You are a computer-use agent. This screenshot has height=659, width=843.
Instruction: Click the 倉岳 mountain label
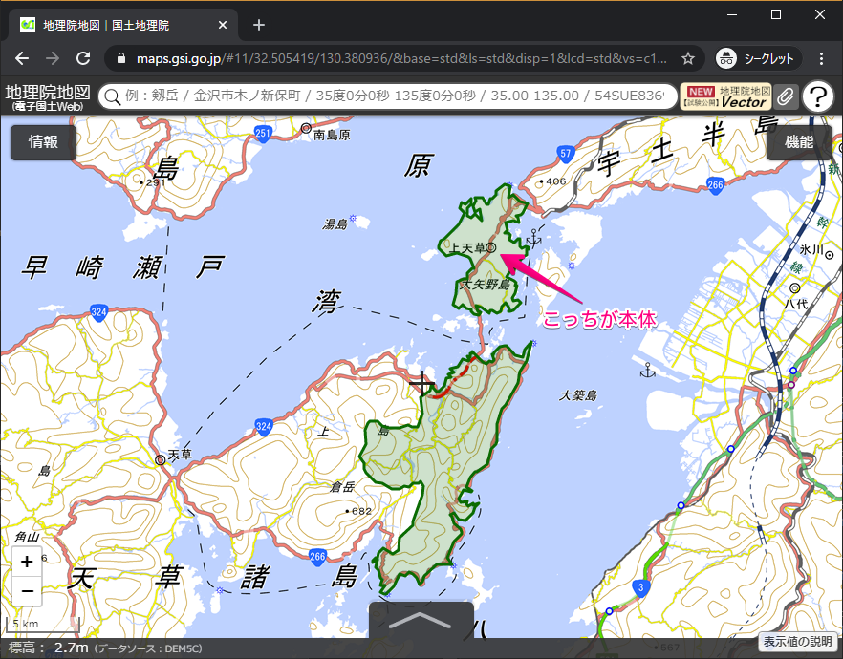(342, 486)
